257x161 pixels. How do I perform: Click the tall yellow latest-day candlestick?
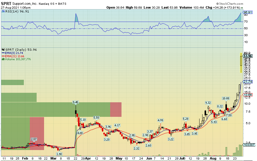(x=241, y=63)
